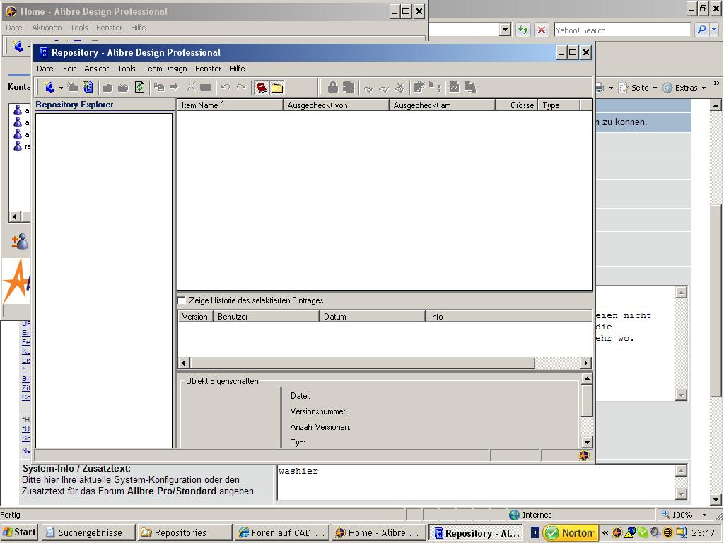Screen dimensions: 724x543
Task: Click the green refresh arrows document icon
Action: coord(139,87)
